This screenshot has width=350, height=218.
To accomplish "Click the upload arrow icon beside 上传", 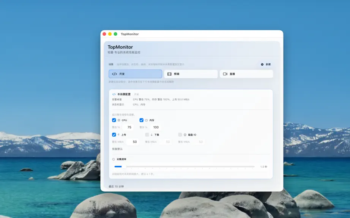I will (x=118, y=135).
